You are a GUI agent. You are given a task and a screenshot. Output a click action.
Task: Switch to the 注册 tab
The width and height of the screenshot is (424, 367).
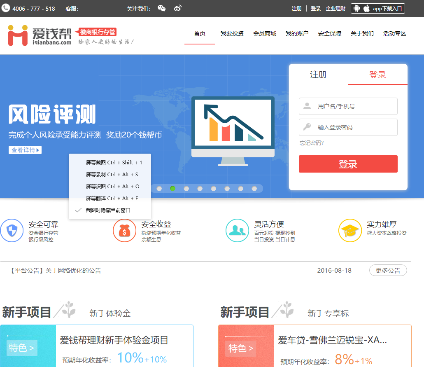[x=319, y=75]
